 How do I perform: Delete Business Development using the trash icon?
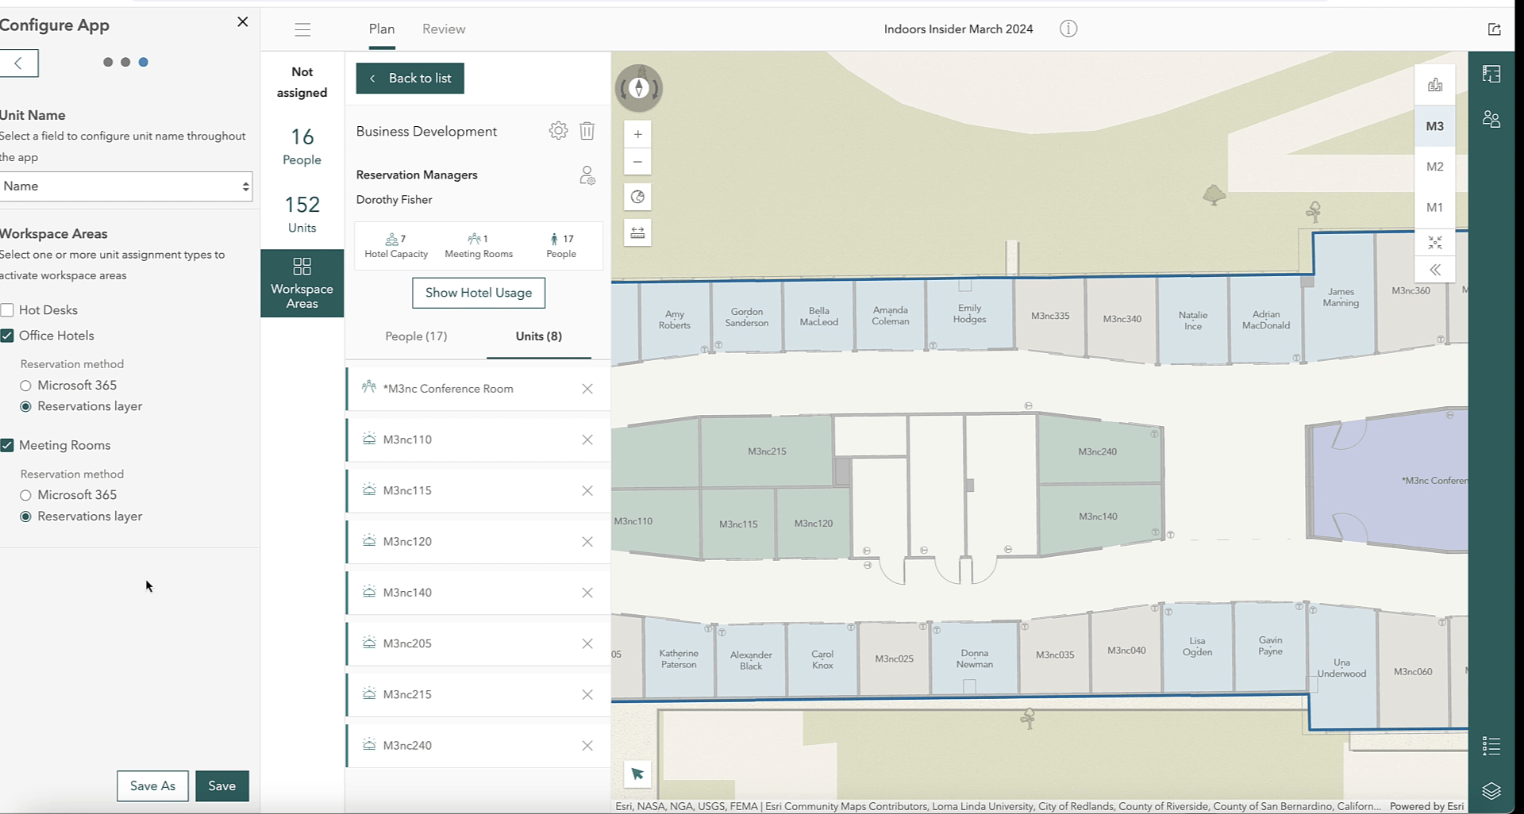click(587, 132)
